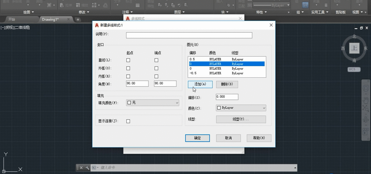Enable the 直线 start point checkbox
Image resolution: width=371 pixels, height=174 pixels.
[x=128, y=60]
